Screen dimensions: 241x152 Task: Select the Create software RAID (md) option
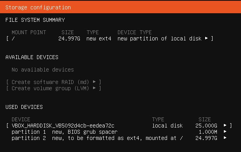[54, 82]
